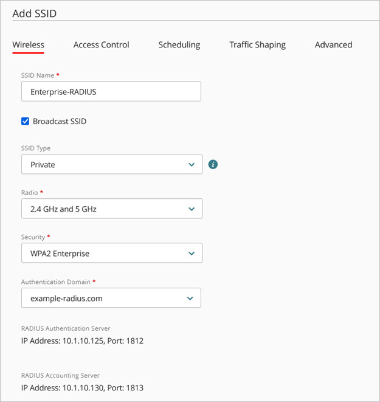Click the SSID Type info icon

coord(213,164)
